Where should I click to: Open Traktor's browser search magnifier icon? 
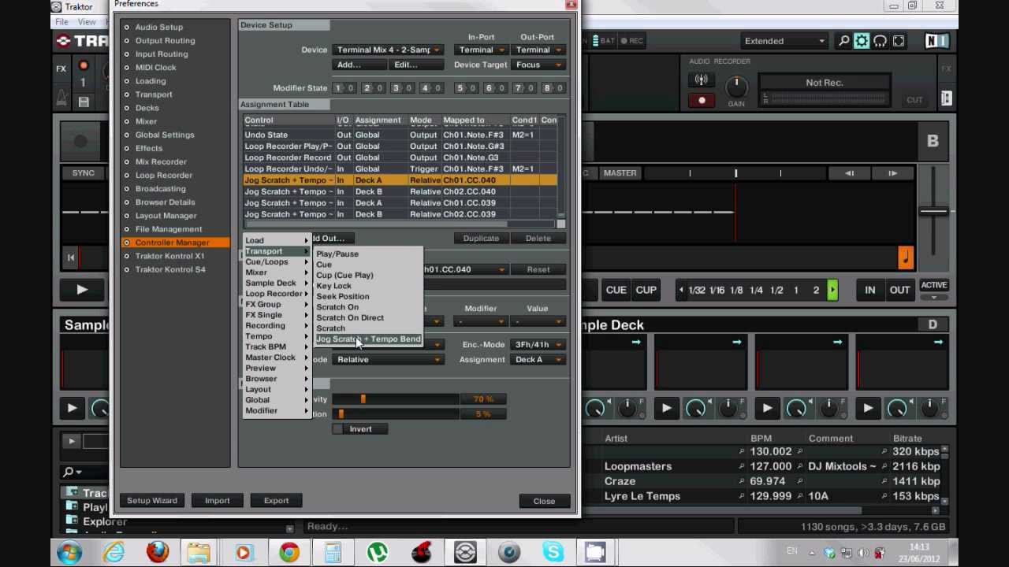(x=844, y=41)
